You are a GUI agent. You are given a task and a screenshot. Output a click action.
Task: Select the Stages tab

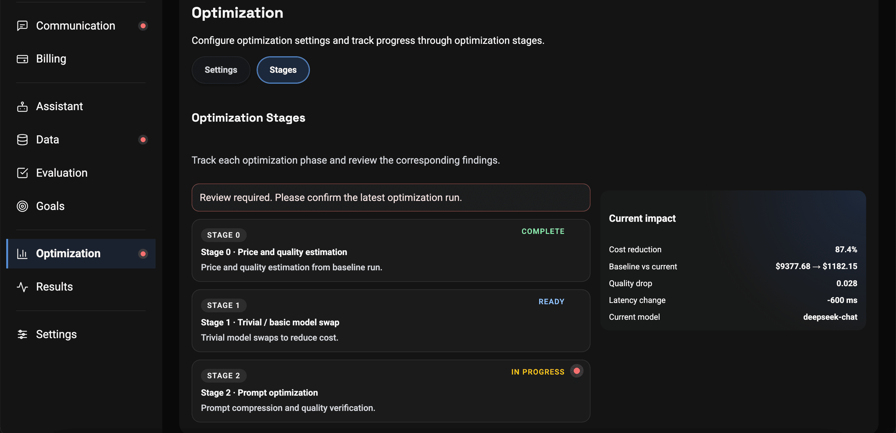283,70
